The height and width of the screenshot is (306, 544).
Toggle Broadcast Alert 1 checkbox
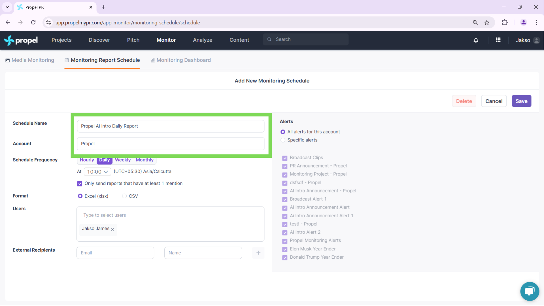point(285,199)
